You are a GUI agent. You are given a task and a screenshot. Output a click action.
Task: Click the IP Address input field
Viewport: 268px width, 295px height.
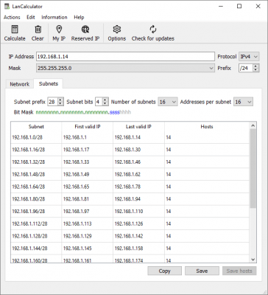pyautogui.click(x=125, y=57)
